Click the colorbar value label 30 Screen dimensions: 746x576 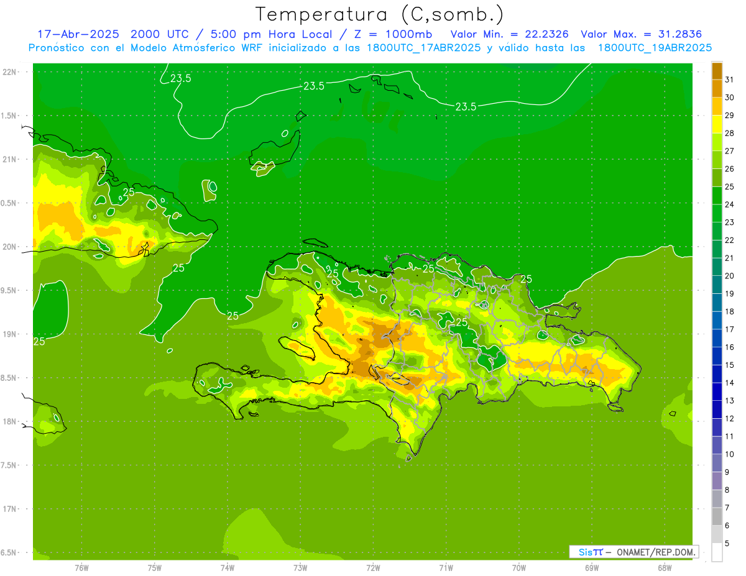729,98
